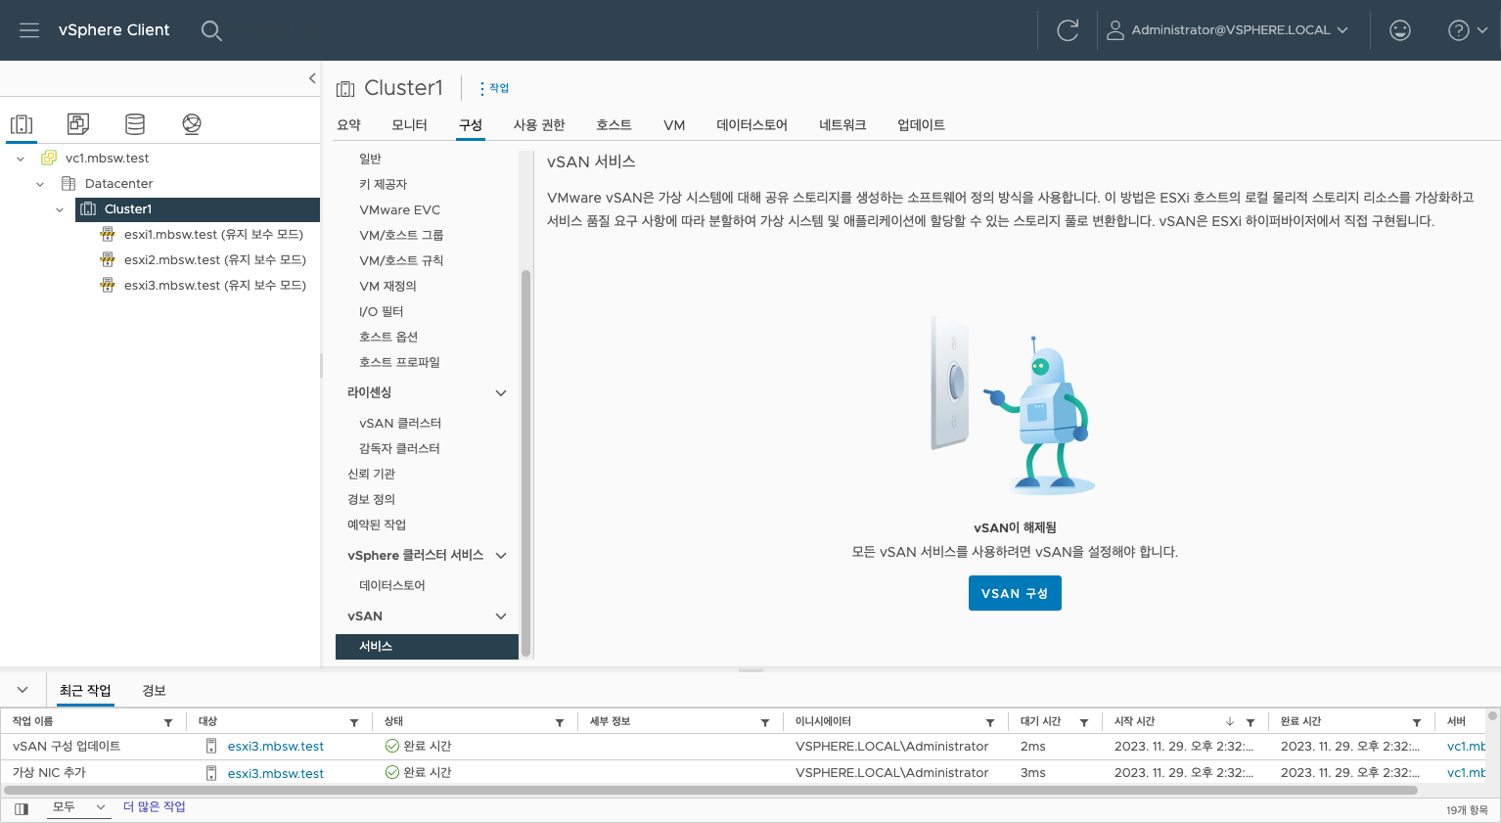Image resolution: width=1501 pixels, height=823 pixels.
Task: Open the 업데이트 tab
Action: [921, 125]
